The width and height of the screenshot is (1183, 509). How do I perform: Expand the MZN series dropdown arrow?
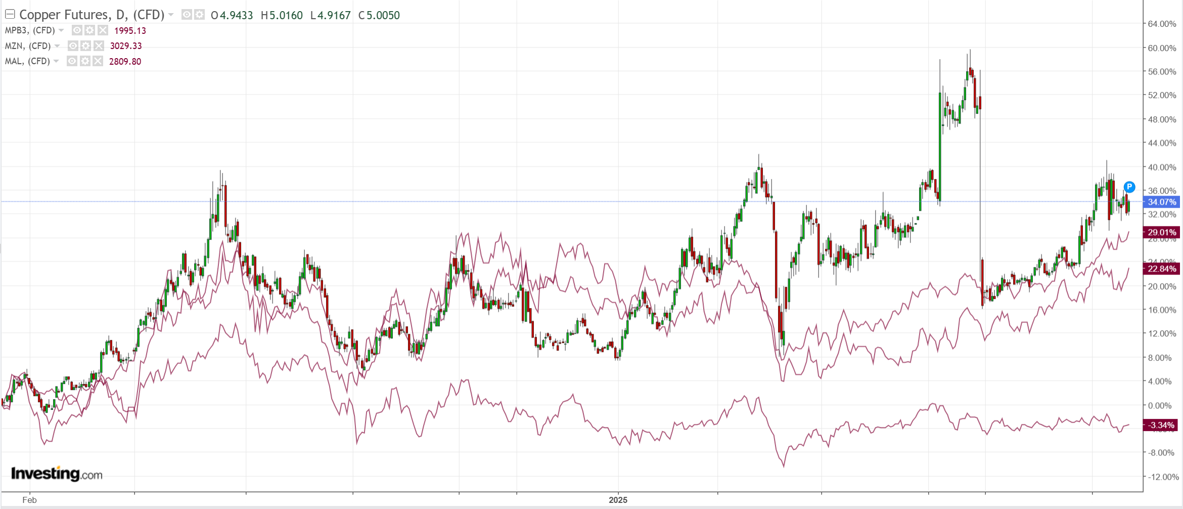click(x=57, y=46)
